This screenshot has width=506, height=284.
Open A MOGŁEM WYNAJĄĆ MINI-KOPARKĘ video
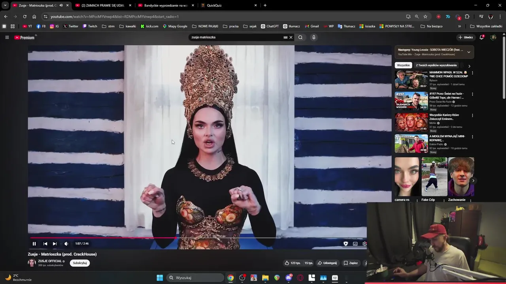point(411,144)
